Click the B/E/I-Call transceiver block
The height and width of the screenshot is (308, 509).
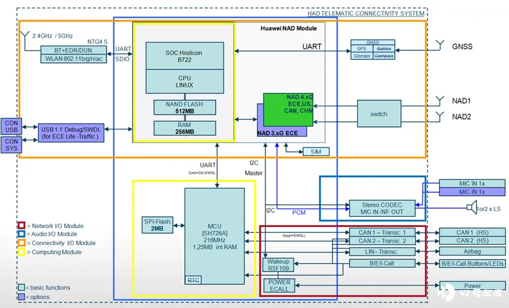point(382,263)
